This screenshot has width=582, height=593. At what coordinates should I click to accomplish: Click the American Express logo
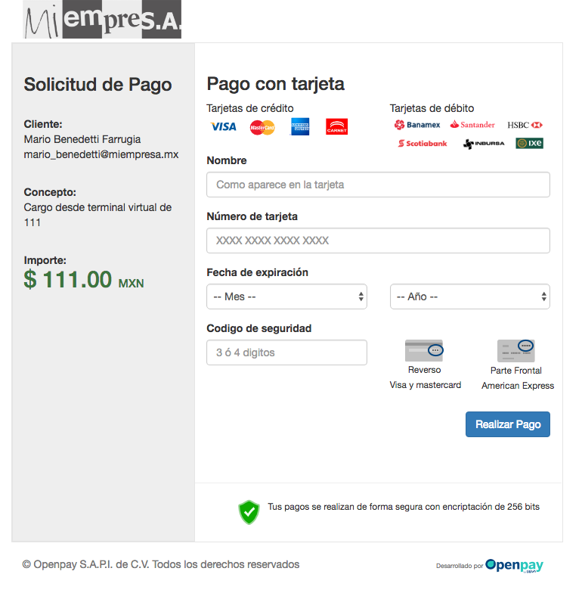pos(300,127)
